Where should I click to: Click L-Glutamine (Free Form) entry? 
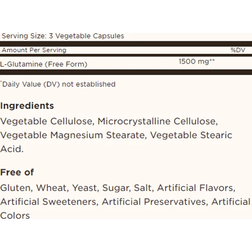click(44, 64)
